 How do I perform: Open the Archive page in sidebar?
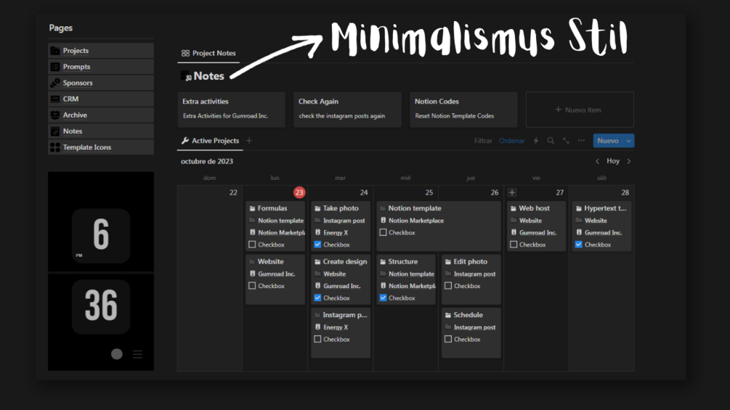point(100,115)
